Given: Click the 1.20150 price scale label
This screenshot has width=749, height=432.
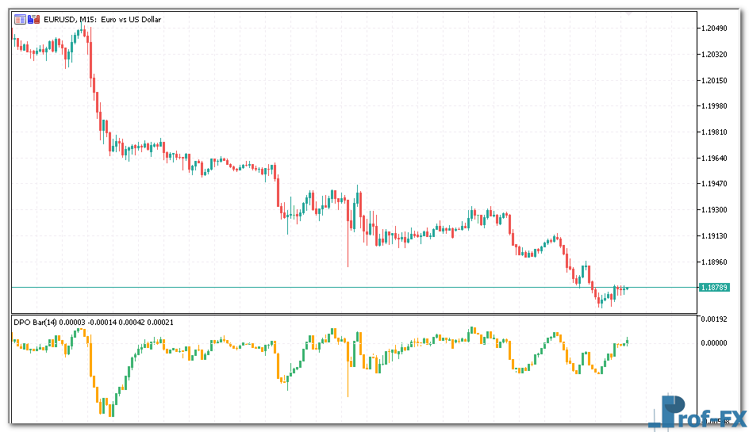Looking at the screenshot, I should click(x=714, y=81).
